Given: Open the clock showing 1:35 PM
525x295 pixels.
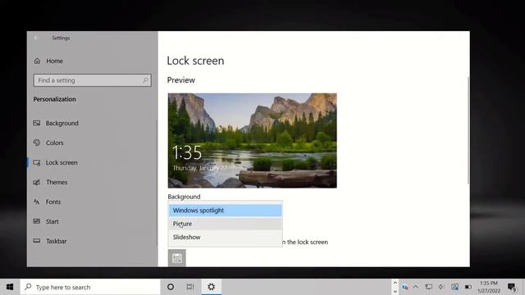Looking at the screenshot, I should click(489, 287).
